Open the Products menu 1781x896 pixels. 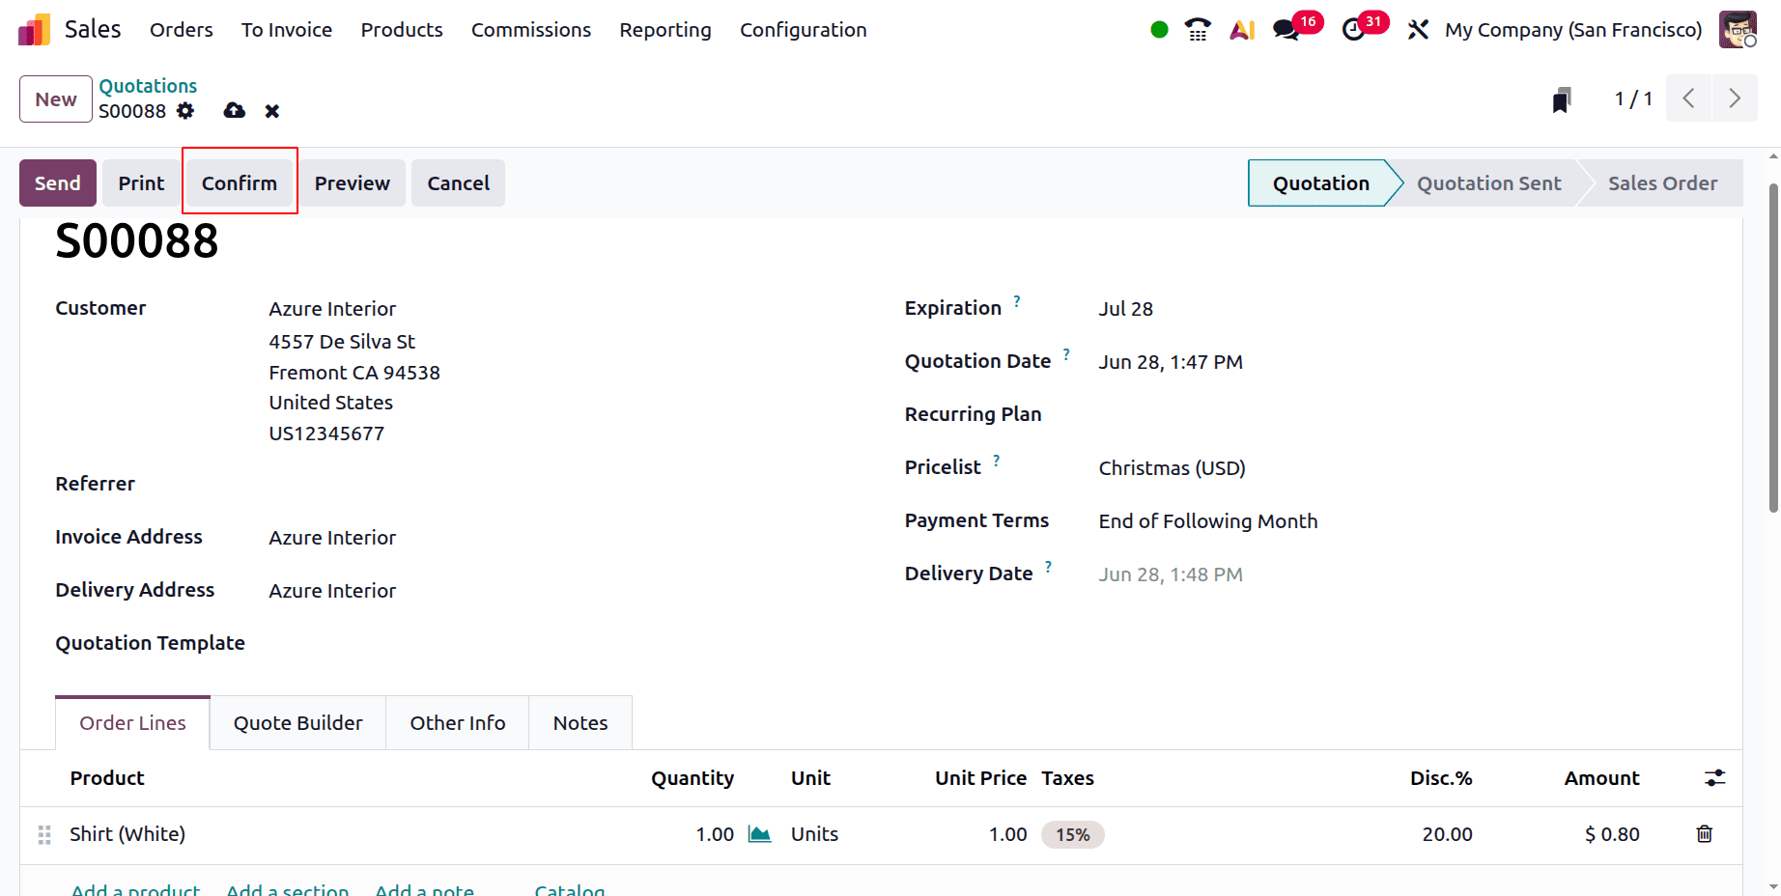click(x=402, y=30)
